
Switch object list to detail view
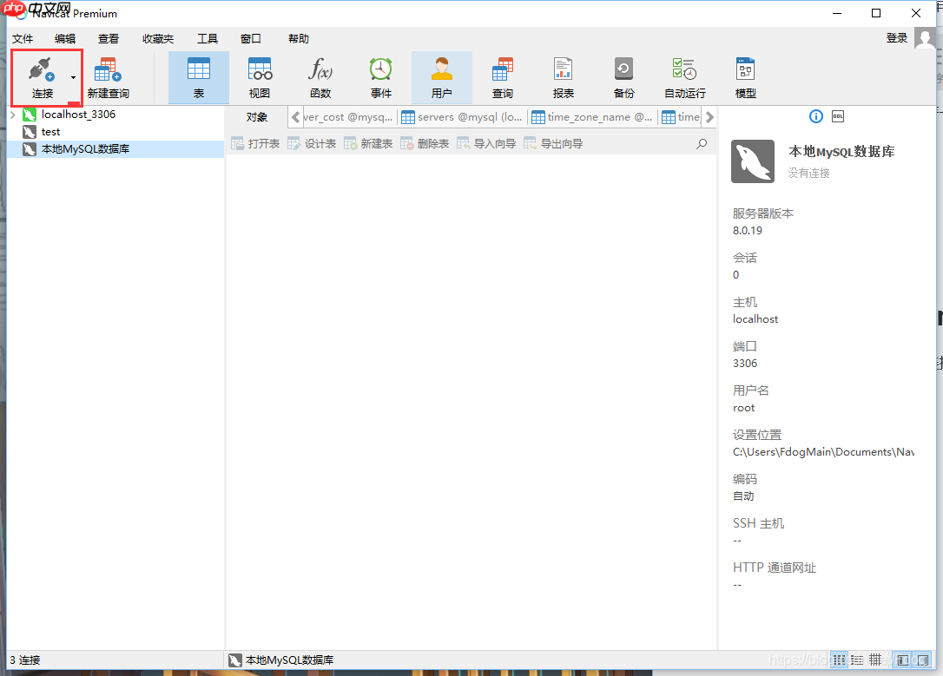pyautogui.click(x=856, y=660)
